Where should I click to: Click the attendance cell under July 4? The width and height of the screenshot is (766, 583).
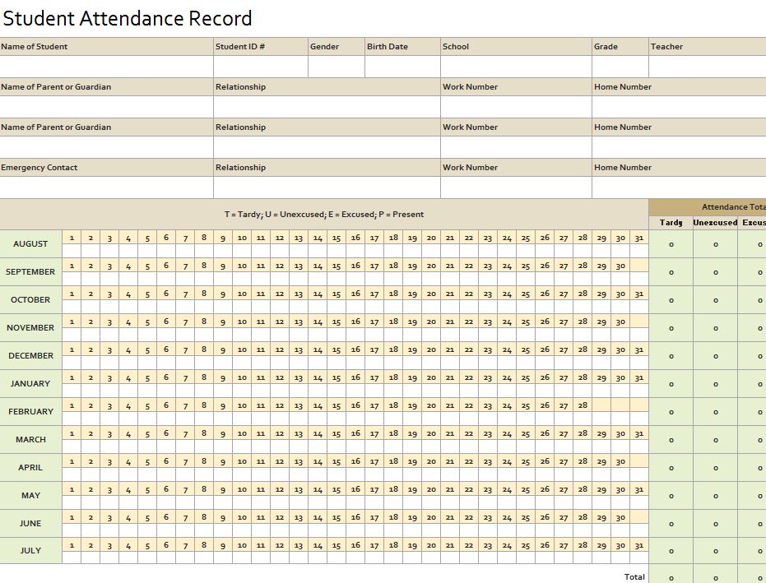128,558
